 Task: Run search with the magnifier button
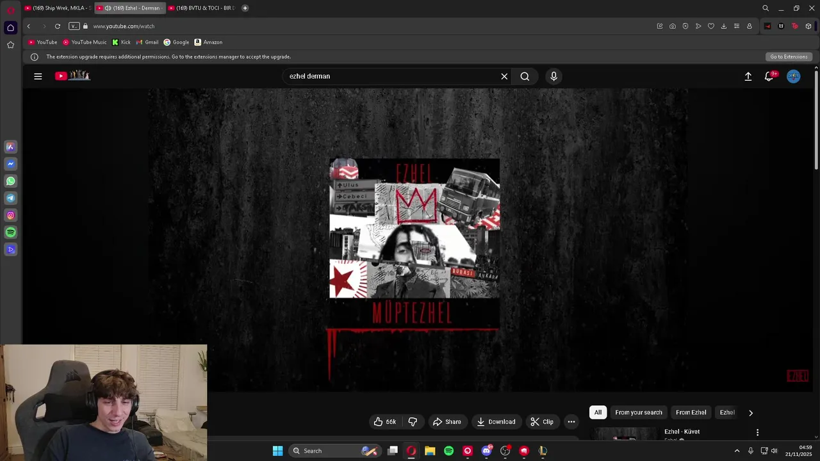tap(525, 76)
